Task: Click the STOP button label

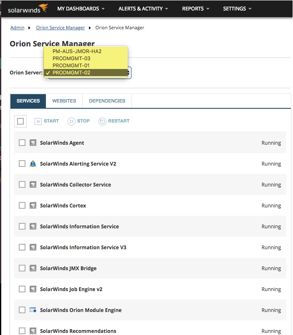Action: [x=83, y=121]
